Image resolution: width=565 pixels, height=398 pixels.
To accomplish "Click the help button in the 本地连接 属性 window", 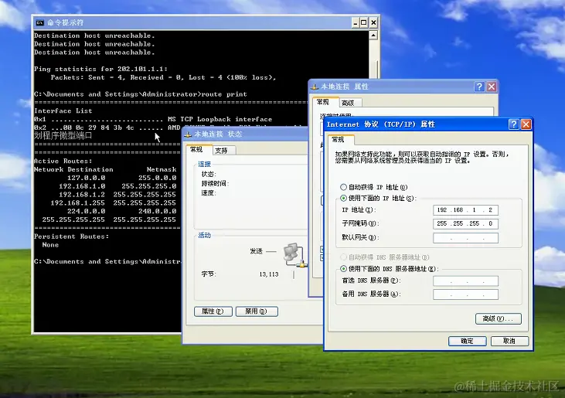I will pyautogui.click(x=479, y=87).
